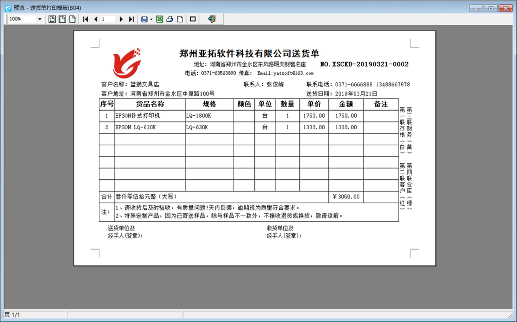
Task: Expand the save options dropdown arrow
Action: click(150, 19)
